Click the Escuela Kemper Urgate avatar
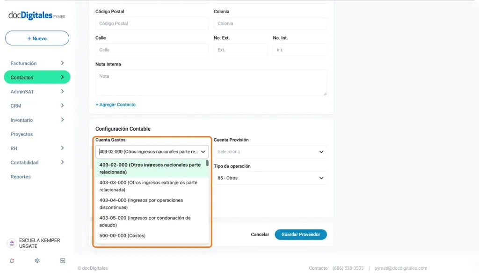This screenshot has width=479, height=273. 12,243
